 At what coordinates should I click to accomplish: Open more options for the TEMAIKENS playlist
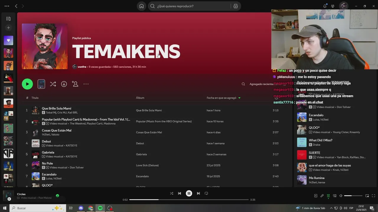click(x=86, y=84)
